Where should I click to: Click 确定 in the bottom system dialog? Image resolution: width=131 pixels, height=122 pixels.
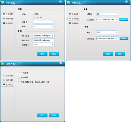click(42, 115)
